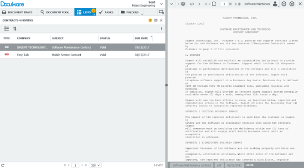Sort by the Subject column header
This screenshot has width=304, height=168.
58,38
